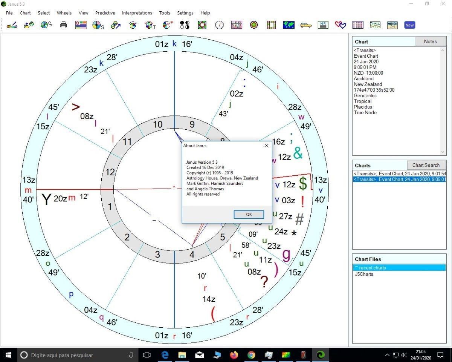Click the world map icon

tap(289, 25)
